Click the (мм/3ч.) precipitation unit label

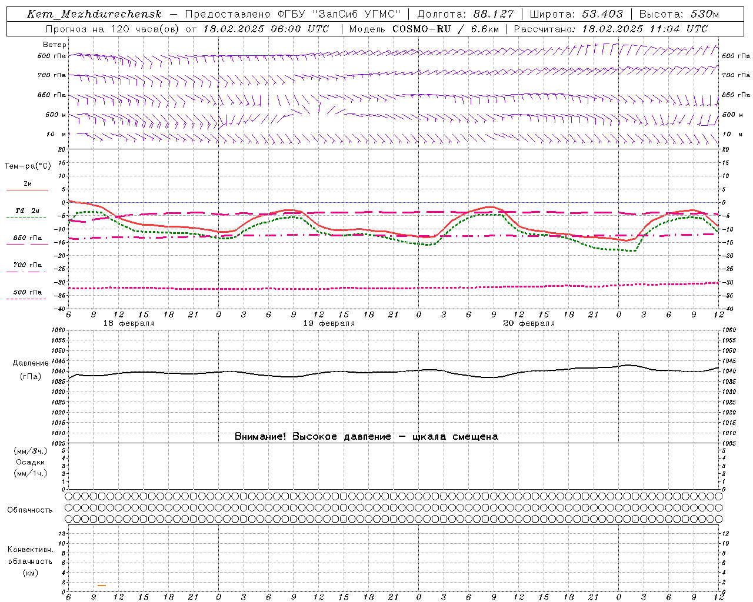coord(30,451)
